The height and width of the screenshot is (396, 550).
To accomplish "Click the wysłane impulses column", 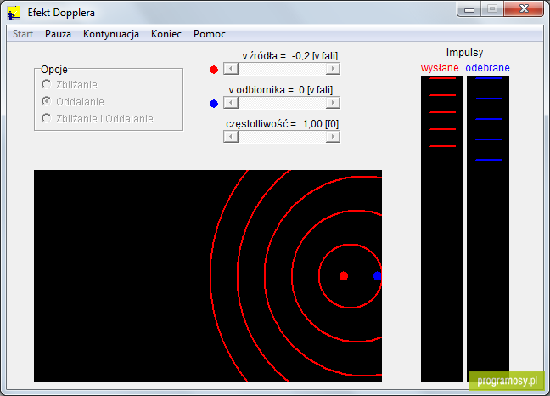I will 442,229.
